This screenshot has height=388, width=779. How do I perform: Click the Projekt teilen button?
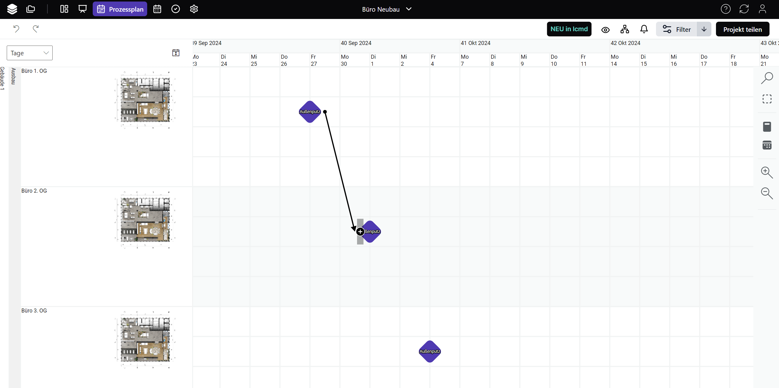click(x=742, y=29)
